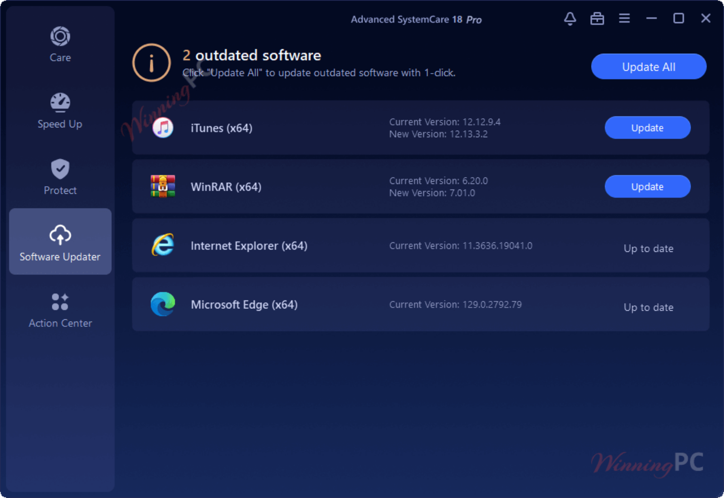724x498 pixels.
Task: Click the WinRAR application icon
Action: click(163, 186)
